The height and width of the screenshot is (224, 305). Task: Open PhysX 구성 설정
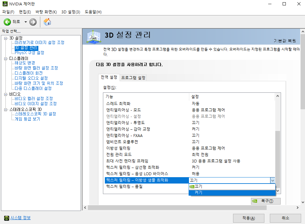coord(29,53)
